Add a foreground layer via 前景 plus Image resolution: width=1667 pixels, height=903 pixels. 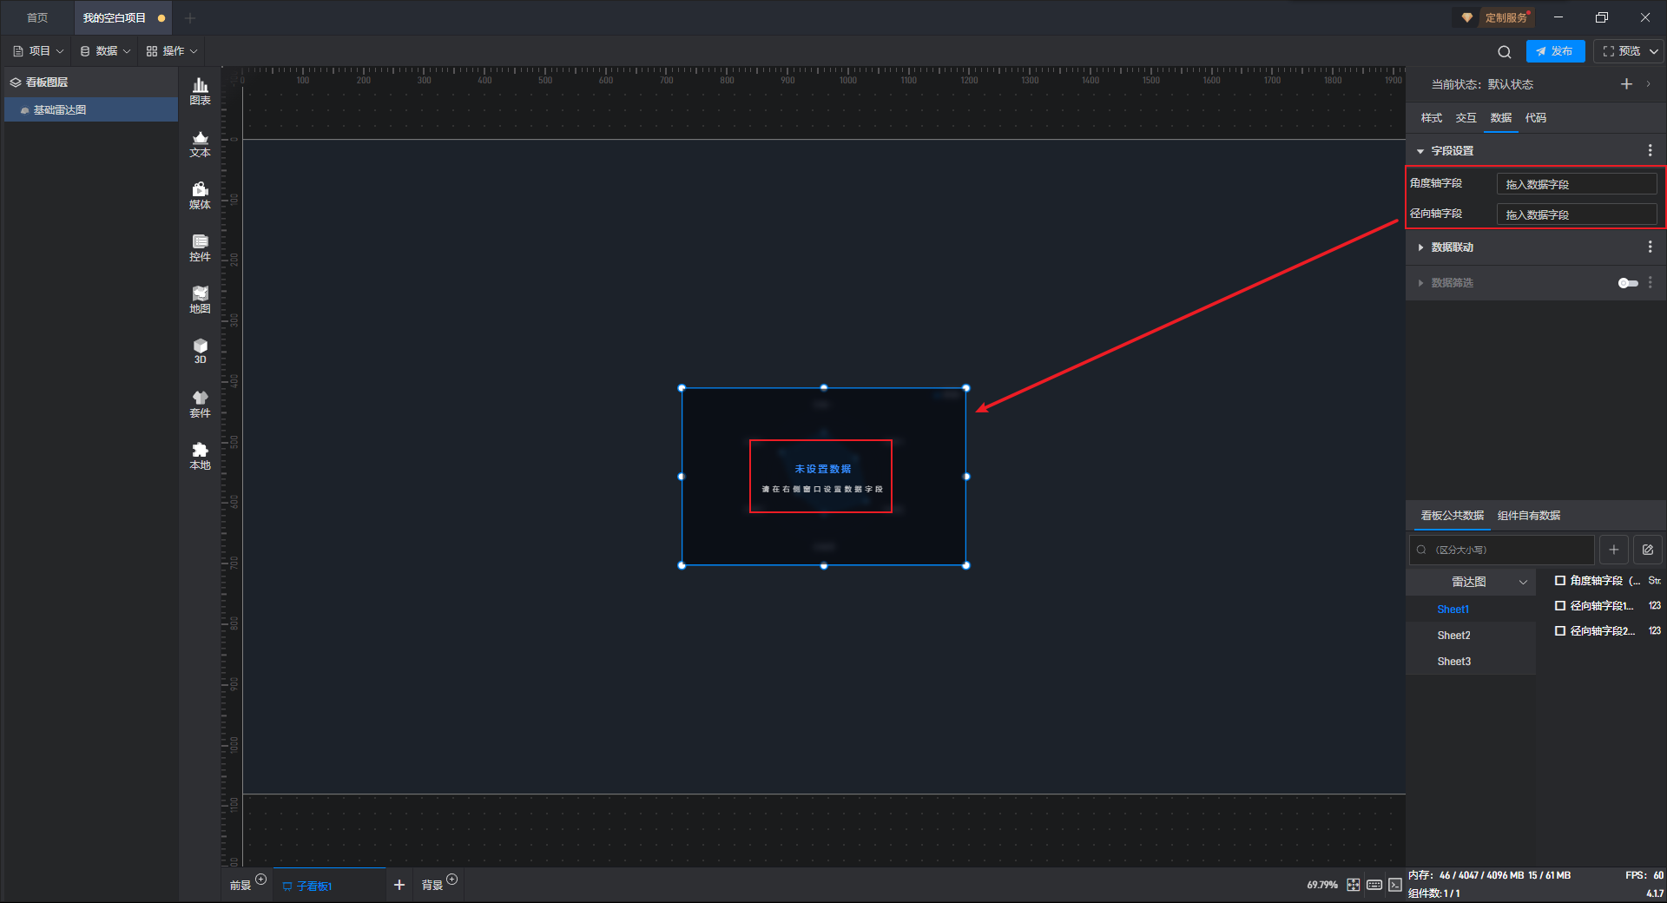coord(261,880)
